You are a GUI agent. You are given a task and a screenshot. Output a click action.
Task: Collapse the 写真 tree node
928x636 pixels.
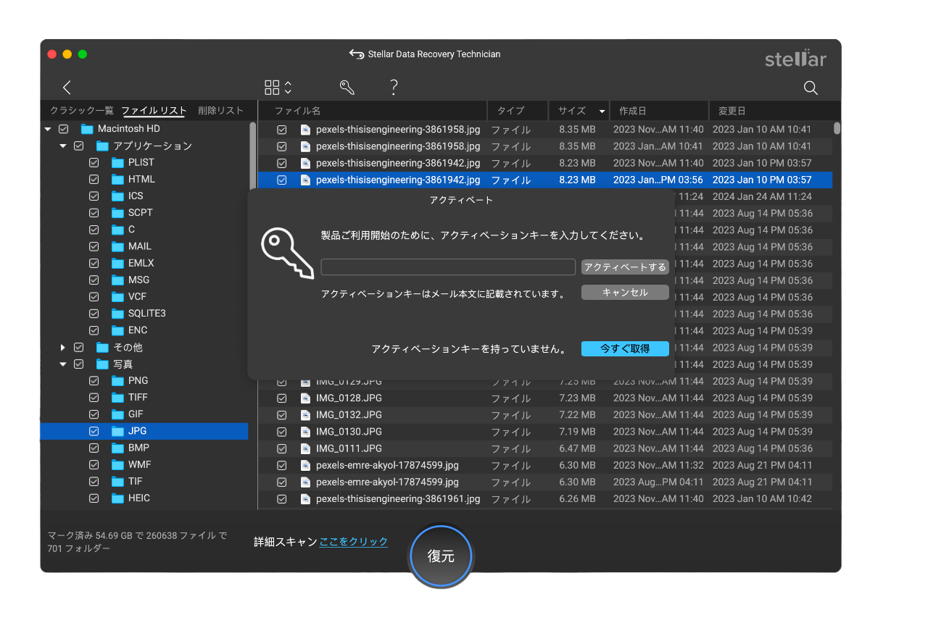63,364
